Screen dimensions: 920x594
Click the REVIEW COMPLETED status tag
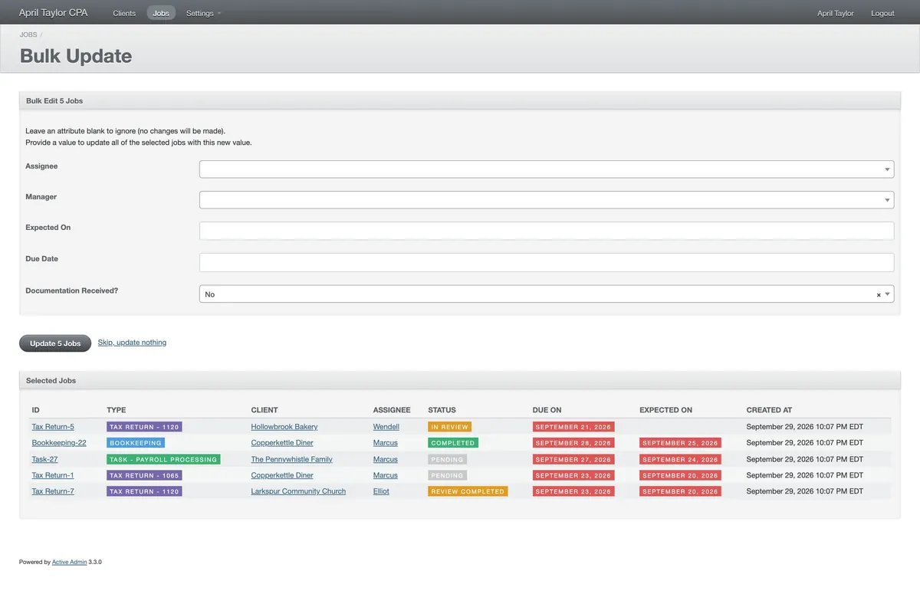tap(468, 491)
